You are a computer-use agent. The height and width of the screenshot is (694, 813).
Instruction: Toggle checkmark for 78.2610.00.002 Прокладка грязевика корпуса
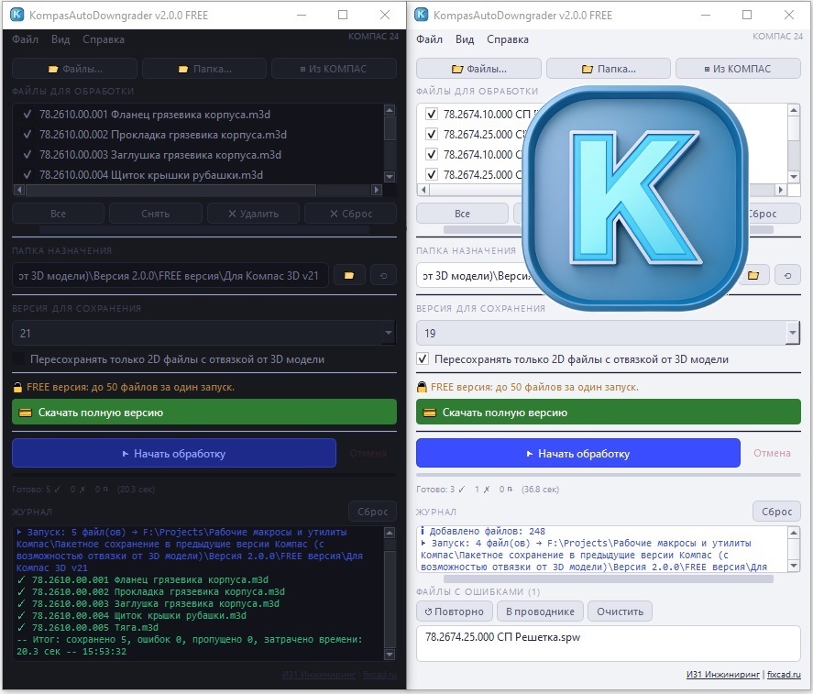27,135
